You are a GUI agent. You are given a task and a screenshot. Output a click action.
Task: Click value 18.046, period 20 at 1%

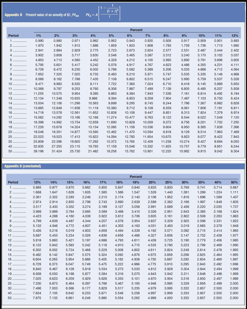[39, 132]
